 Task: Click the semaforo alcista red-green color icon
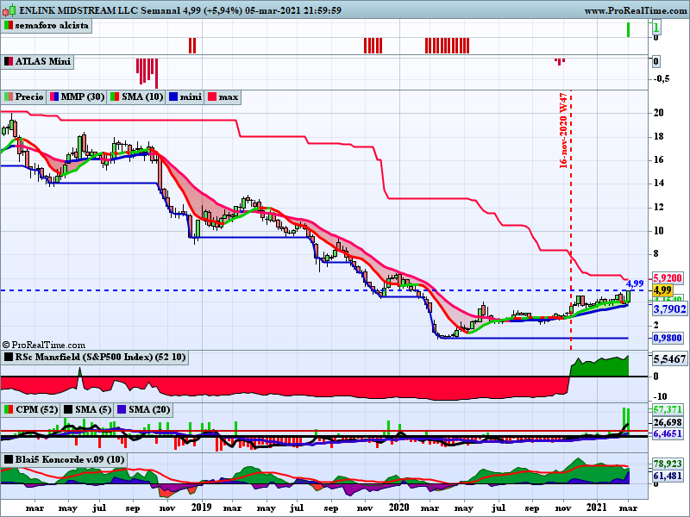click(8, 26)
